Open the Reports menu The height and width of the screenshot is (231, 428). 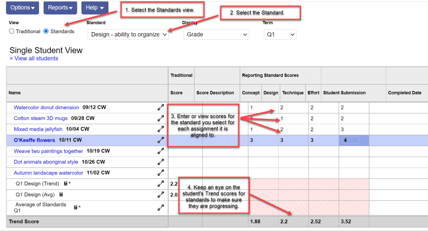(x=60, y=7)
